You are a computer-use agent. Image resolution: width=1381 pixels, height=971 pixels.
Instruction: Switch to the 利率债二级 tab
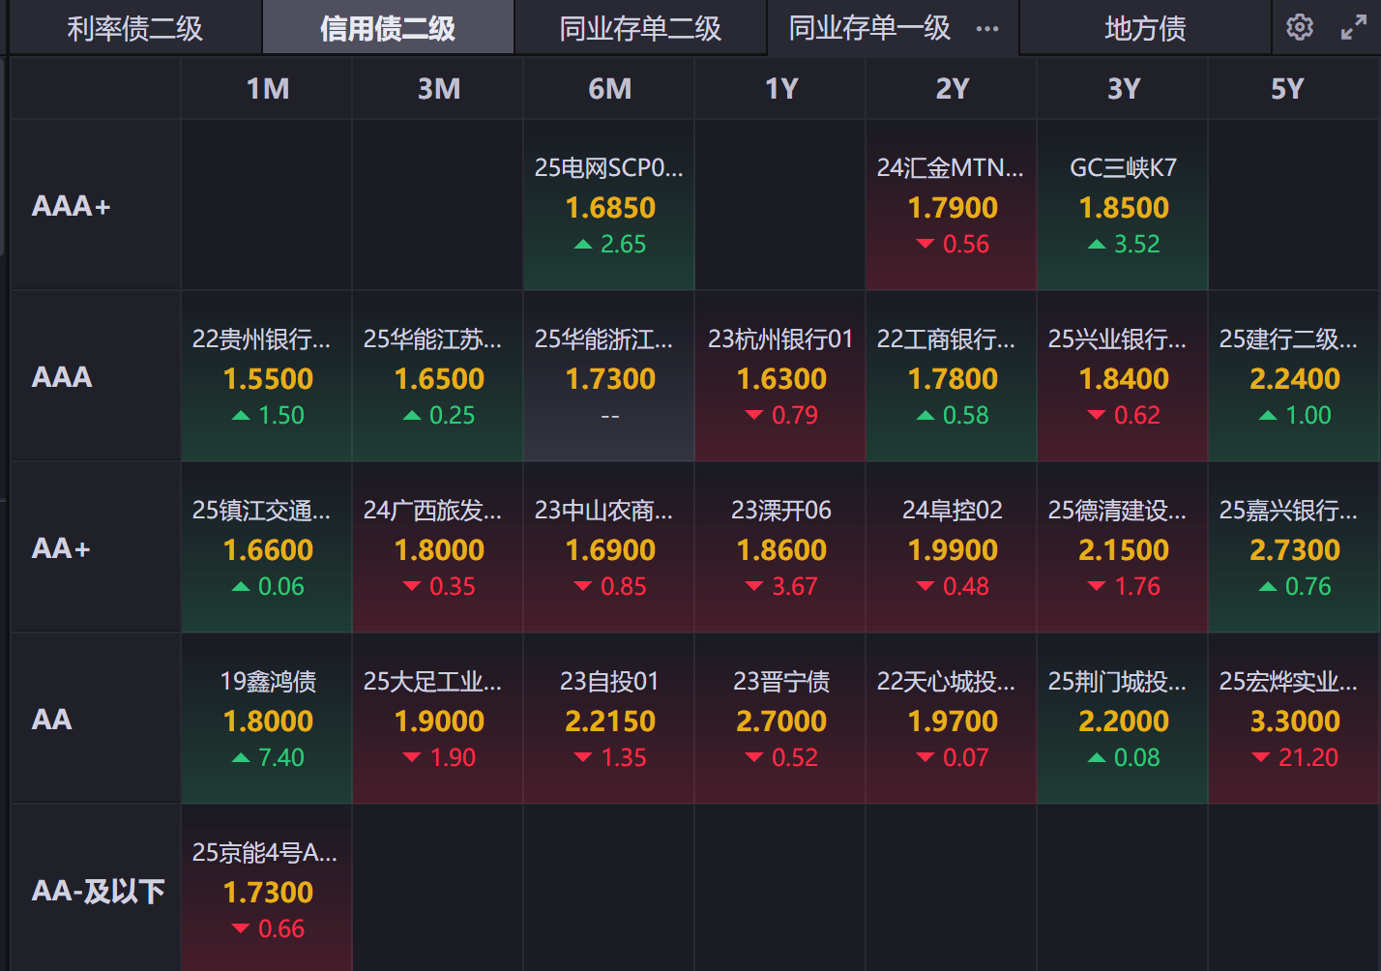134,29
